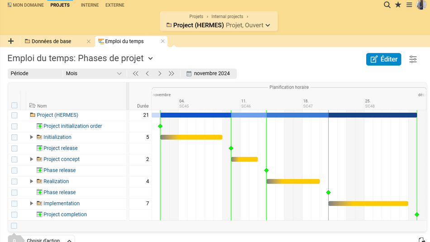Click Project (HERMES) row folder icon

pyautogui.click(x=33, y=115)
